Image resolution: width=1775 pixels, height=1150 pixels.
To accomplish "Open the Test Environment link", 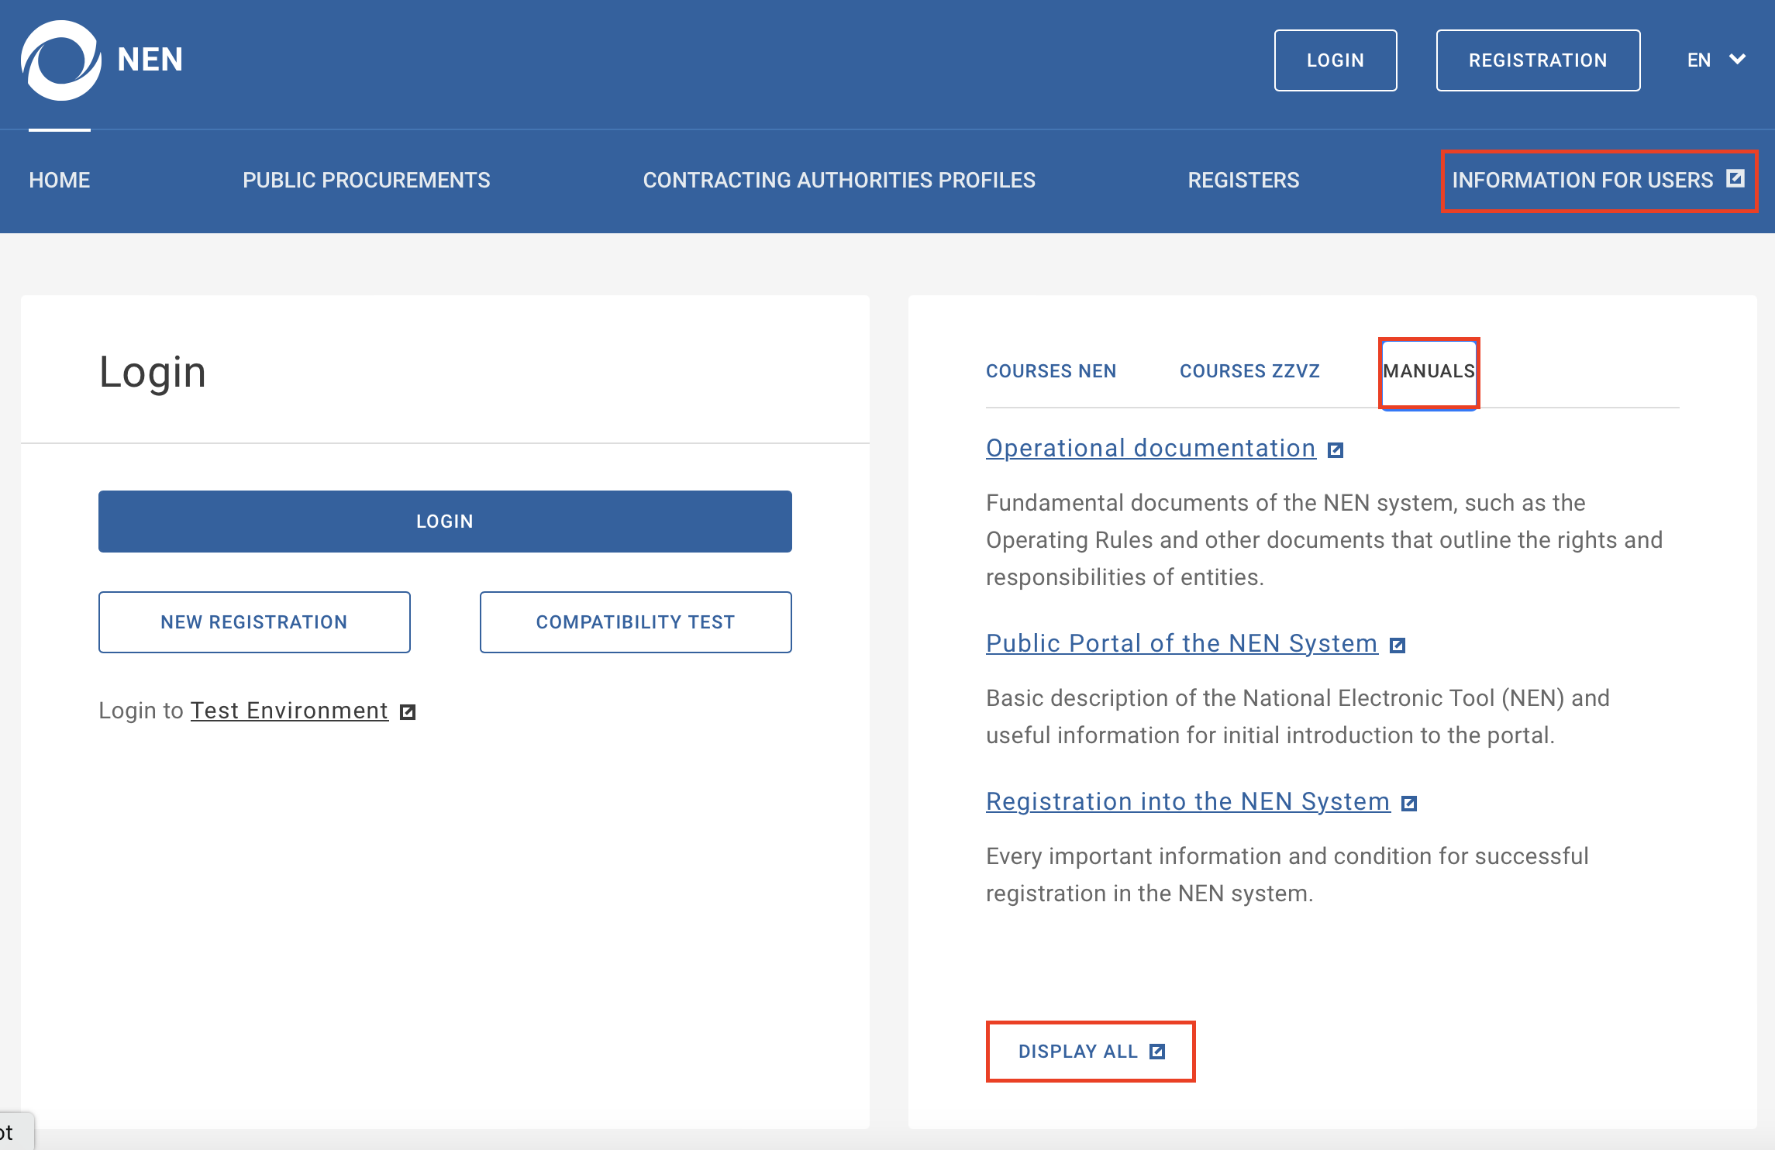I will point(289,711).
